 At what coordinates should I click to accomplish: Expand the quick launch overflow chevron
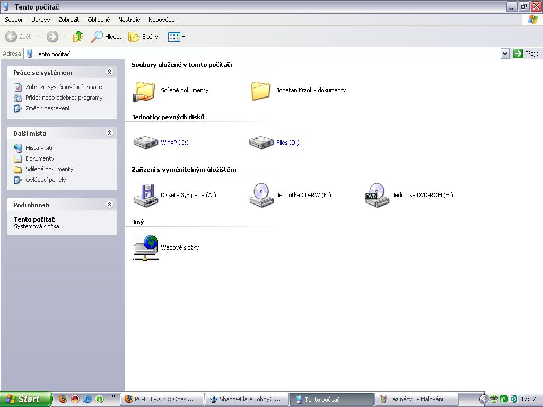[113, 396]
